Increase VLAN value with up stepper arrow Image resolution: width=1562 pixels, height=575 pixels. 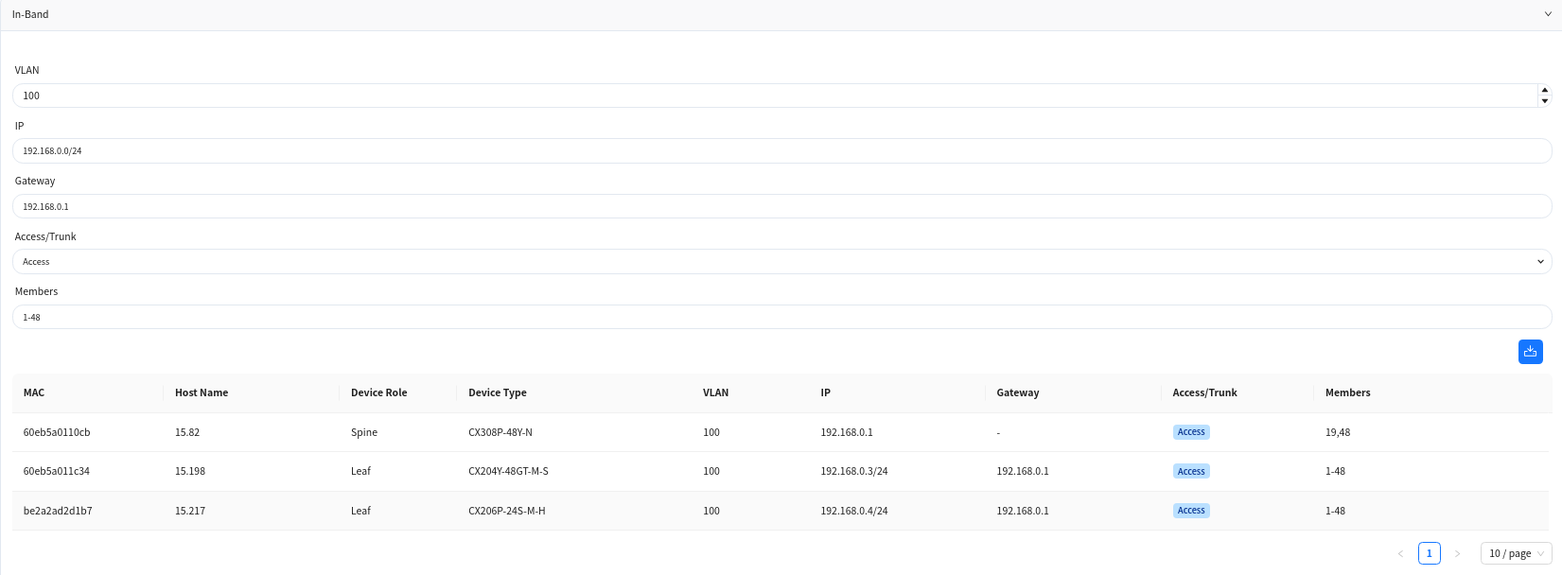(x=1544, y=90)
